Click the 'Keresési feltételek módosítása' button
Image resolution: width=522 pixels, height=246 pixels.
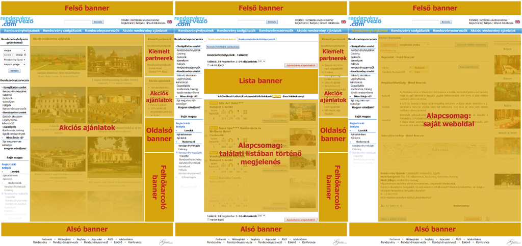click(222, 47)
